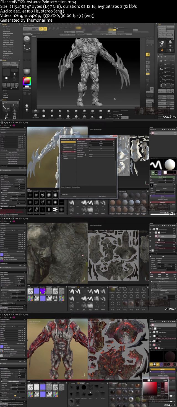The image size is (177, 407).
Task: Click Select curvature map button in 00:52:55 frame
Action: (13, 160)
